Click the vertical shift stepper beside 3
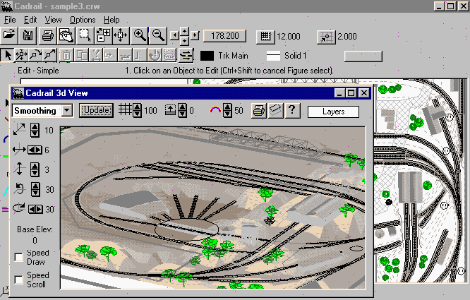Viewport: 470px width, 300px height. pyautogui.click(x=35, y=169)
